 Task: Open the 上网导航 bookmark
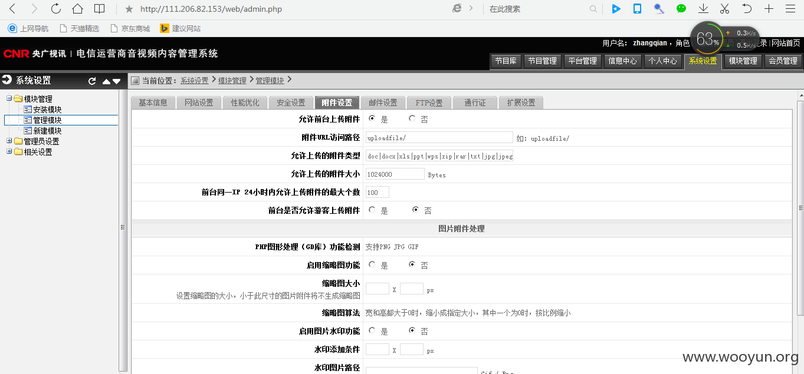pos(28,28)
